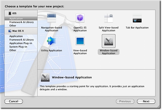Viewport: 162px width, 110px height.
Task: Choose the Utility Application template icon
Action: (x=51, y=41)
